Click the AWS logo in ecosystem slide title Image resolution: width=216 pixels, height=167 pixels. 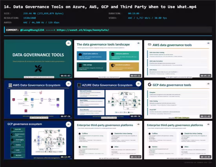pos(10,85)
